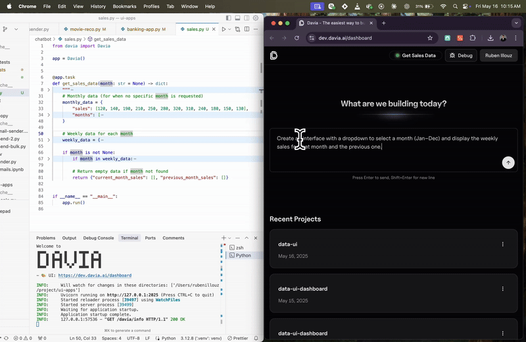Click the Open Changes compare icon in editor toolbar

(x=237, y=29)
